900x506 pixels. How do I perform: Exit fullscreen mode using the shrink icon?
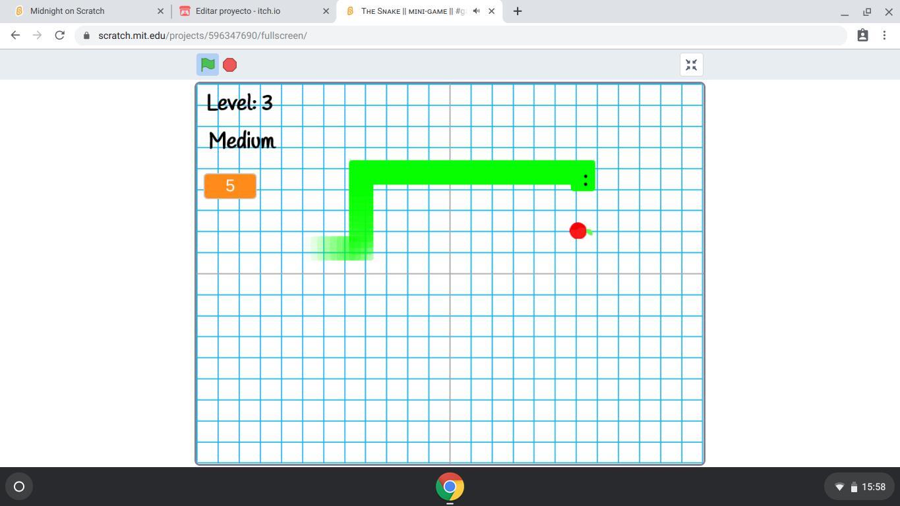pos(691,65)
